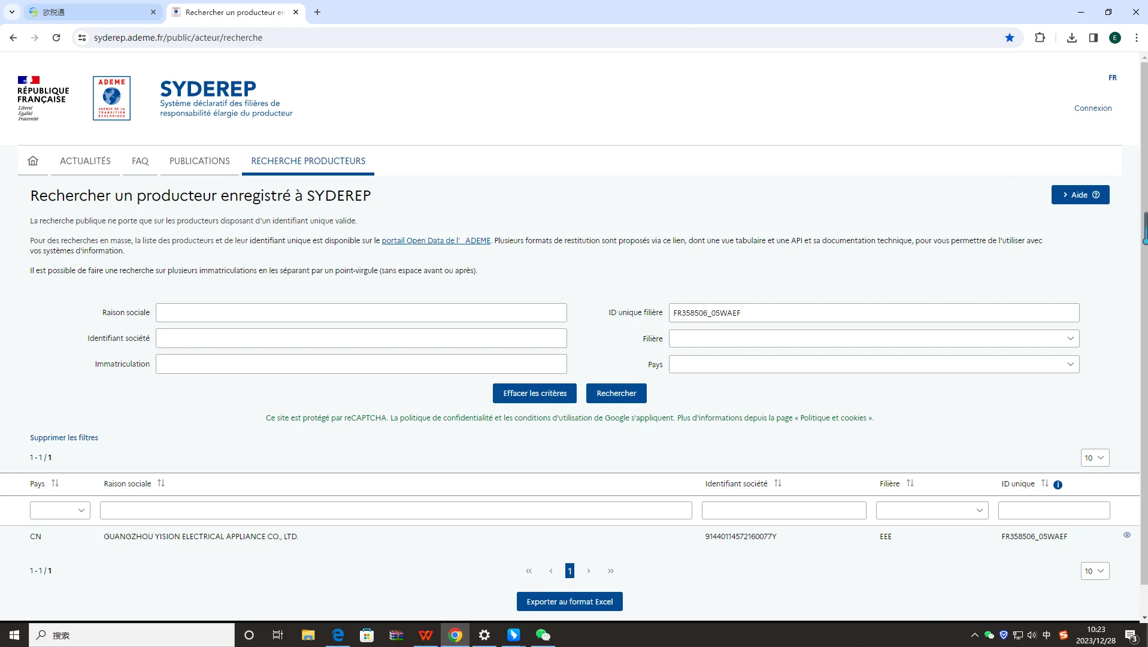The width and height of the screenshot is (1148, 647).
Task: Click the Raison sociale search field
Action: tap(361, 313)
